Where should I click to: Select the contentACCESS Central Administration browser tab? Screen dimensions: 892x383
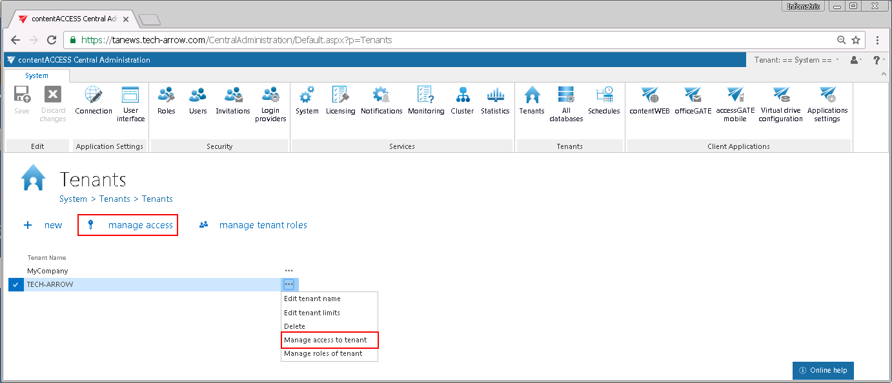[73, 19]
